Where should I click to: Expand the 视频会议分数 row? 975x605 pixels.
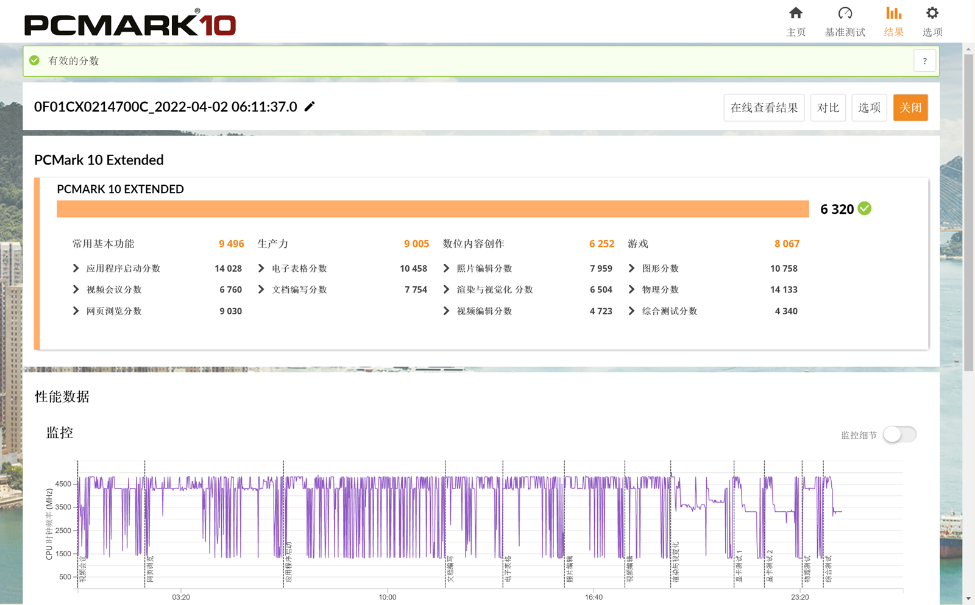pos(76,289)
